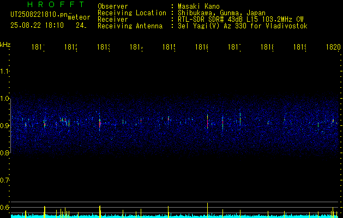Select the observer name Masaki Kano
343x218 pixels.
click(198, 7)
